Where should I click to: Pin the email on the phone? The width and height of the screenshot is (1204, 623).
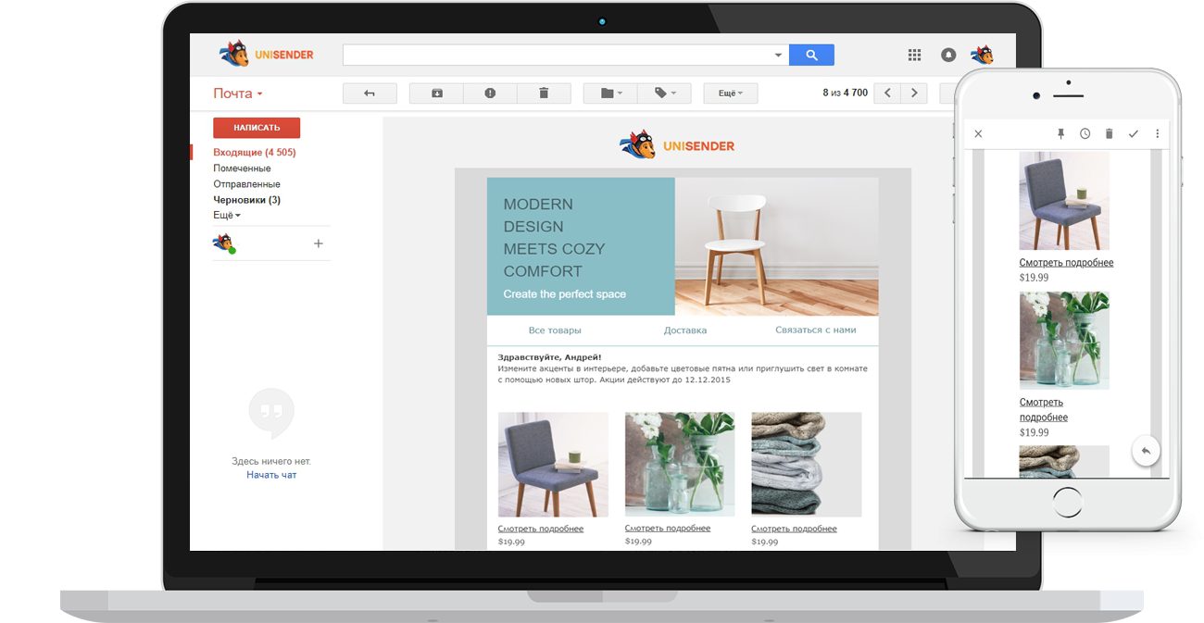(x=1061, y=134)
